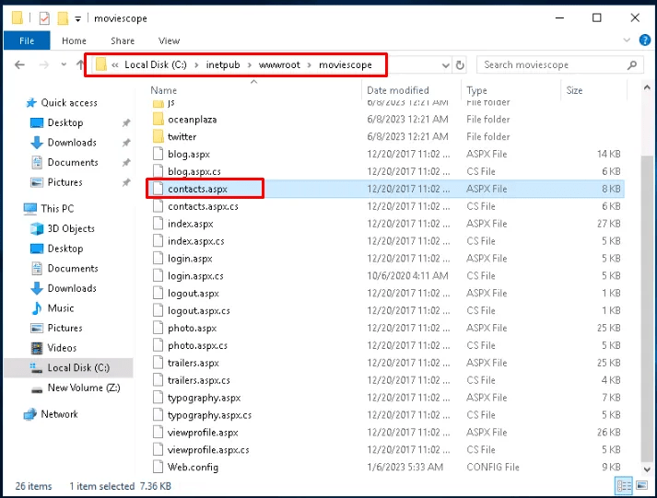Expand the ribbon using the chevron
The width and height of the screenshot is (657, 498).
(628, 41)
